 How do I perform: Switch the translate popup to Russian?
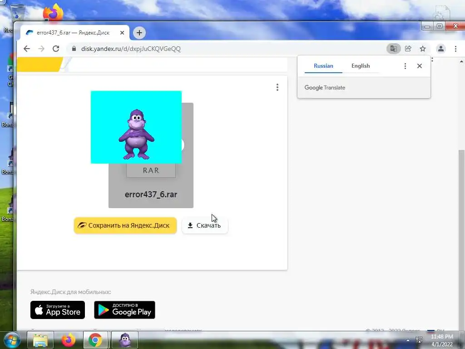(x=323, y=66)
